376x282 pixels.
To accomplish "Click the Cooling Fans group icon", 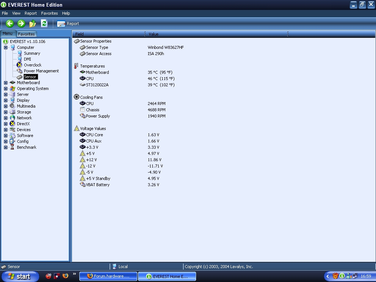I will point(76,97).
